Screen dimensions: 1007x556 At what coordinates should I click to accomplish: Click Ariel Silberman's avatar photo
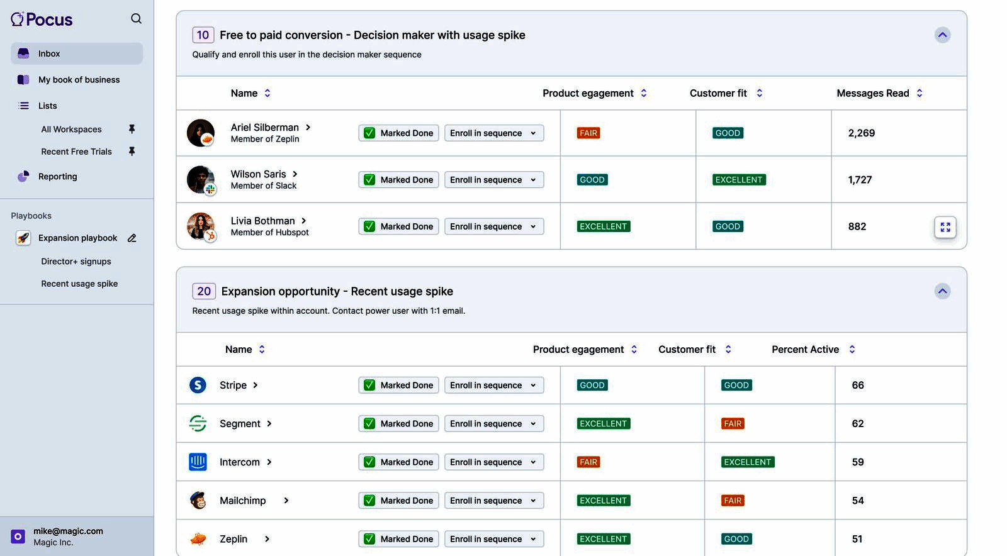pyautogui.click(x=201, y=133)
